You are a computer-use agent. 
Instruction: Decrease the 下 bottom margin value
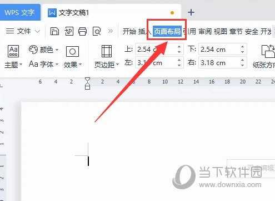[242, 52]
